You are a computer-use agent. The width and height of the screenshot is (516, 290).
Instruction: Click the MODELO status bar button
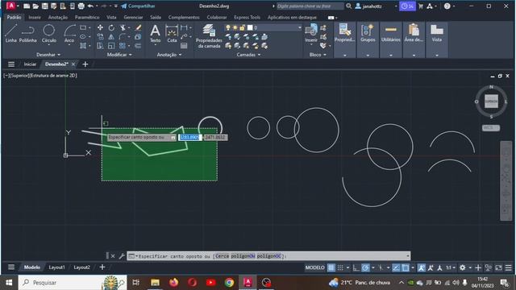(314, 267)
